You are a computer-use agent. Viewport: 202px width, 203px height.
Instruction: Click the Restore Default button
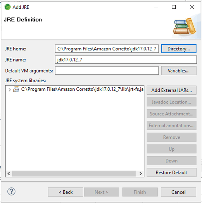(171, 172)
